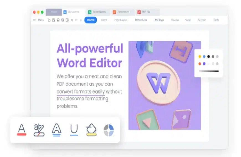The image size is (241, 157).
Task: Open the Insert ribbon tab
Action: 104,20
